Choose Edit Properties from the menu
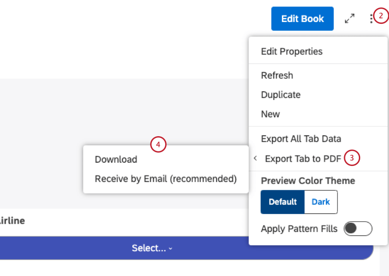Viewport: 389px width, 276px height. (292, 51)
